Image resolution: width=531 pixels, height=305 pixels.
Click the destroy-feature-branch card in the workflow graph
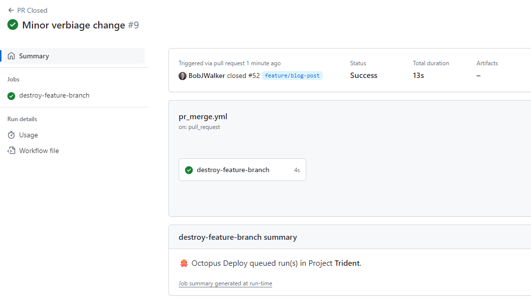point(242,170)
